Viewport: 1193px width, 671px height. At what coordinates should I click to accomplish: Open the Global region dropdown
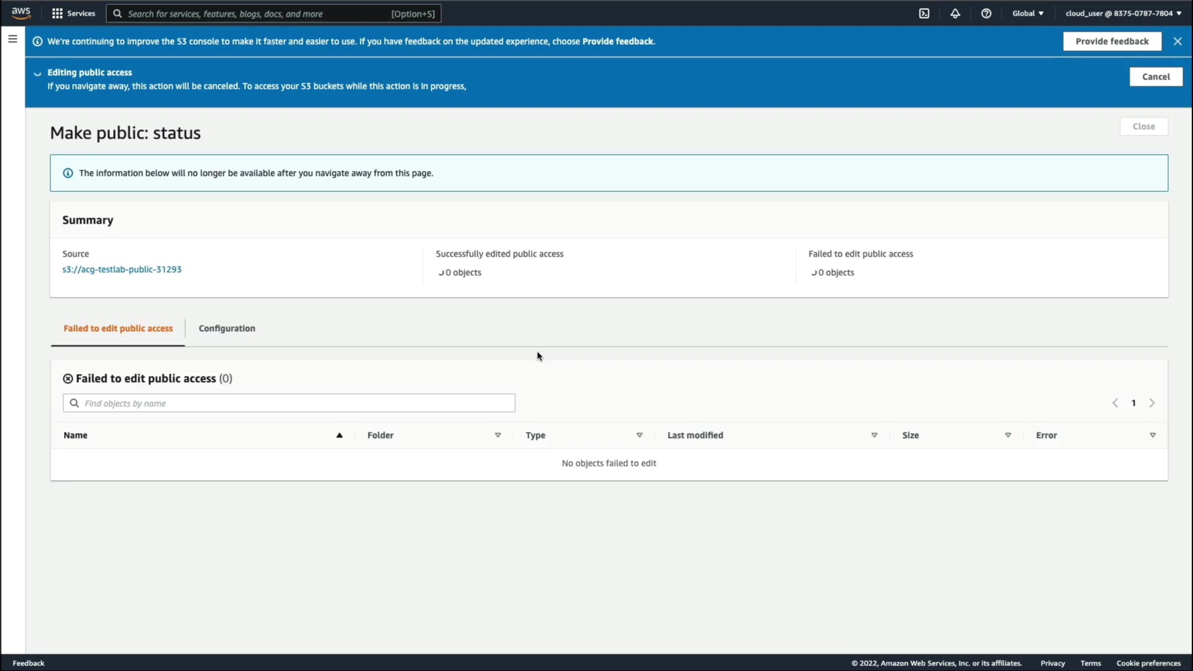(1028, 14)
